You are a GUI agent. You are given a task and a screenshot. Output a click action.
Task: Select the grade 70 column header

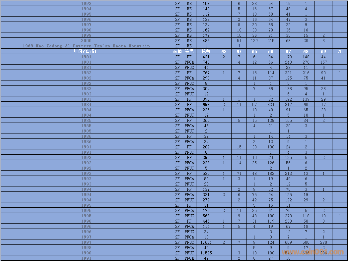(x=340, y=51)
